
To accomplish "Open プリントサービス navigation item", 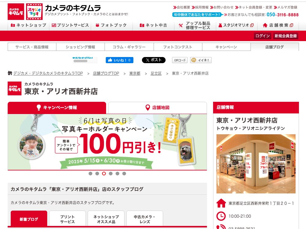I will [x=70, y=25].
